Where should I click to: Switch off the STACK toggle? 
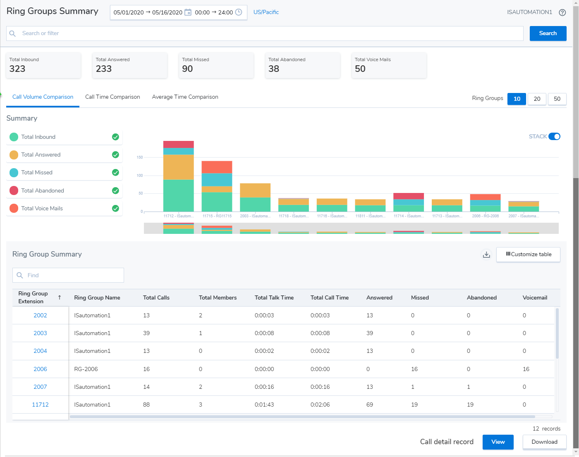pos(554,136)
